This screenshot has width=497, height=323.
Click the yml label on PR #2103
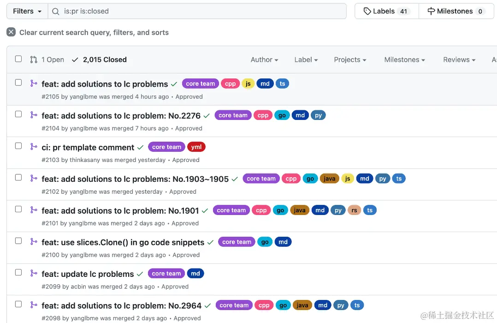[x=196, y=147]
